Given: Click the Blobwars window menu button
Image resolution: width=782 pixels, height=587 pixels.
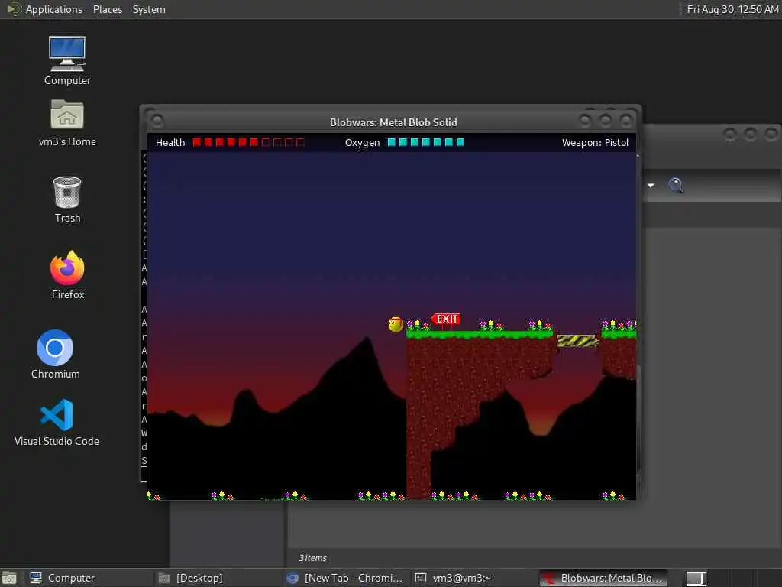Looking at the screenshot, I should [x=157, y=121].
